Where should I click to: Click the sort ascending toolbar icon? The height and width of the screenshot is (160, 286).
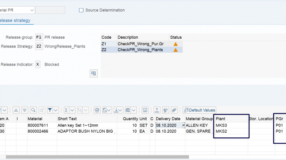[x=16, y=110]
